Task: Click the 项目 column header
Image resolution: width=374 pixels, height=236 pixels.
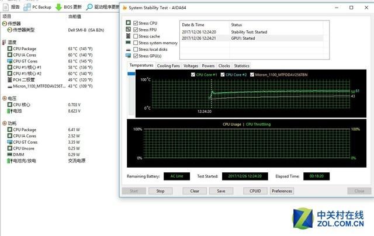Action: pyautogui.click(x=6, y=16)
